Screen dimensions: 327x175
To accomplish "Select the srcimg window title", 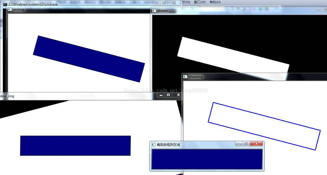I will [19, 9].
